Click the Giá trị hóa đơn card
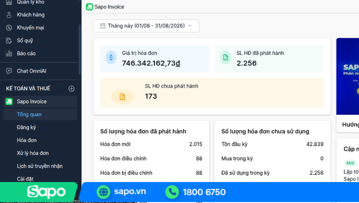The image size is (359, 203). [155, 59]
